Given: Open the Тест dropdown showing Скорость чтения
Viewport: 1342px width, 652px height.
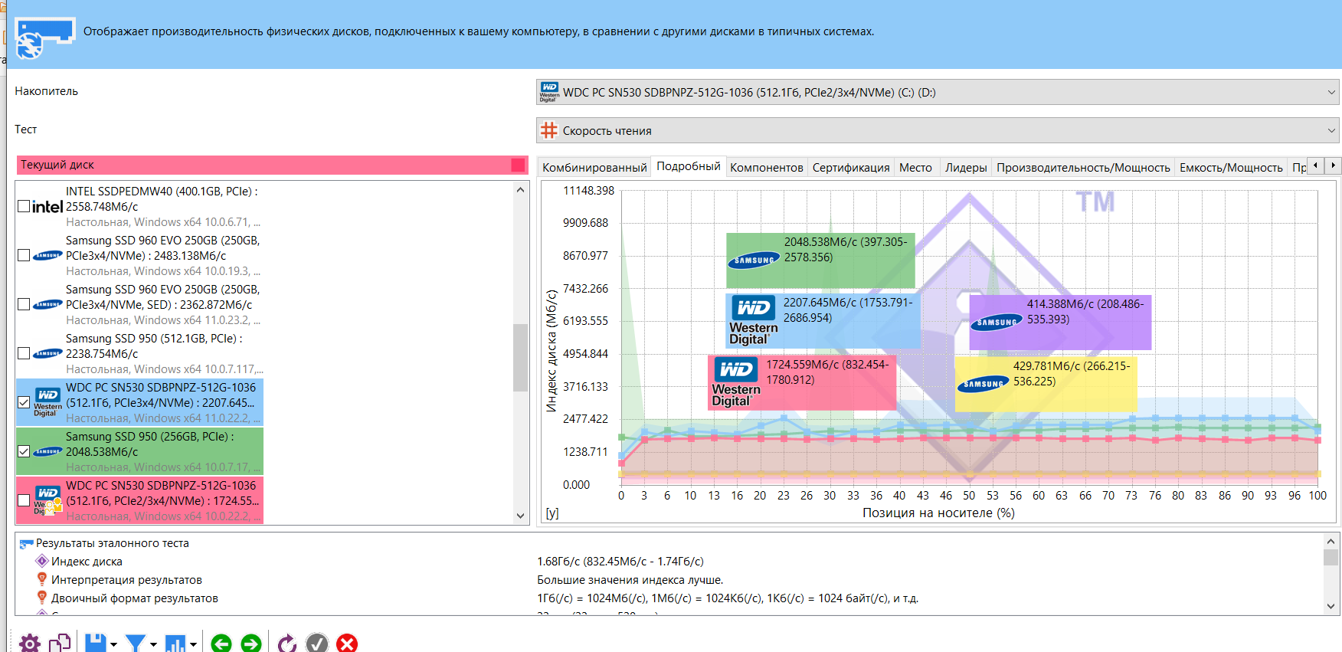Looking at the screenshot, I should click(x=938, y=130).
